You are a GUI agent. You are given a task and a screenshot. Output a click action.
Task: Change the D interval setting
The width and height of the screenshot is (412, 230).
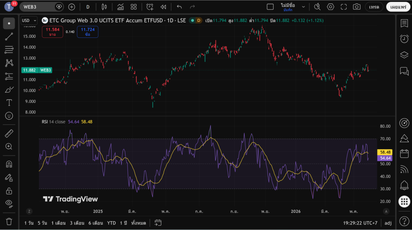88,7
